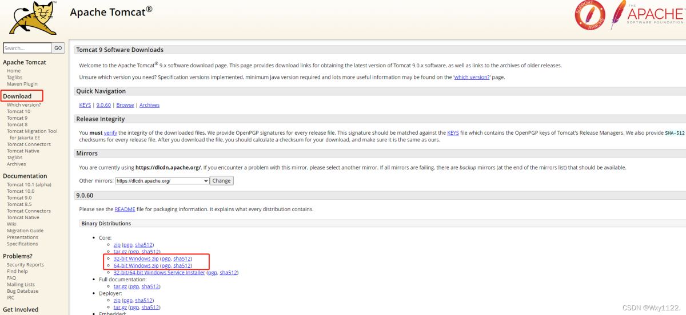Open pgp signature for Core zip
Screen dimensions: 686x315
[127, 245]
